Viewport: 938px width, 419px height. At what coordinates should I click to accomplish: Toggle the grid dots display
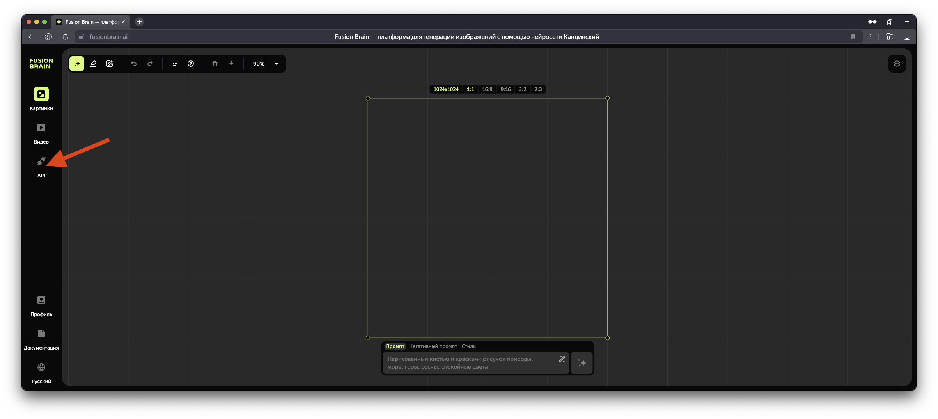point(174,64)
